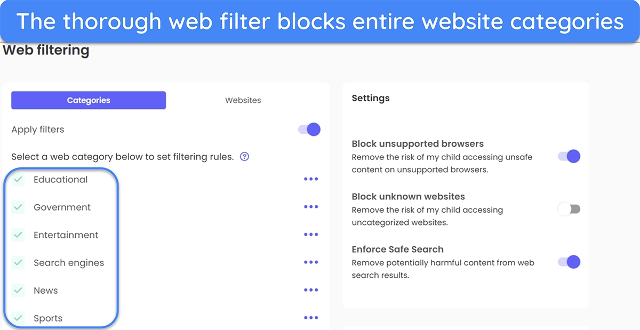Open three-dot menu for Government category

[311, 207]
